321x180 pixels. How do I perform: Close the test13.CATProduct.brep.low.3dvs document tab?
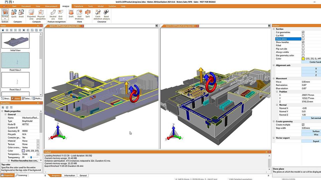point(82,26)
